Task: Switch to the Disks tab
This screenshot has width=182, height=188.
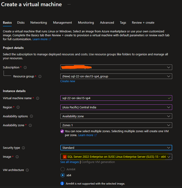Action: pos(21,23)
